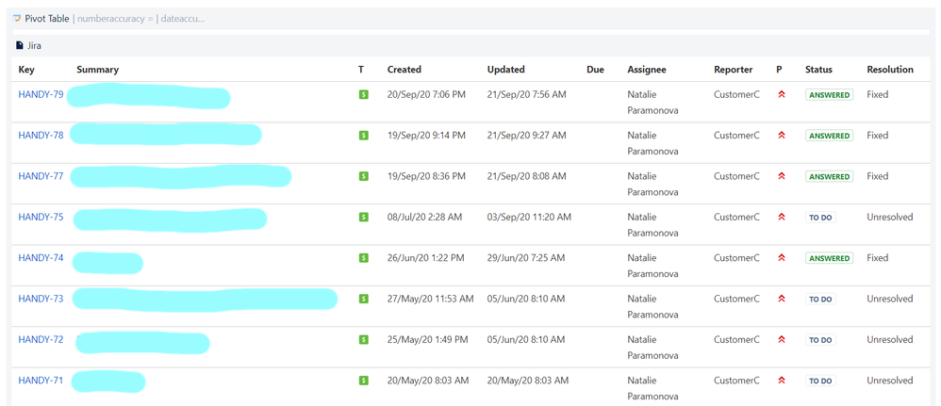
Task: Click issue type icon for HANDY-72
Action: pos(363,339)
